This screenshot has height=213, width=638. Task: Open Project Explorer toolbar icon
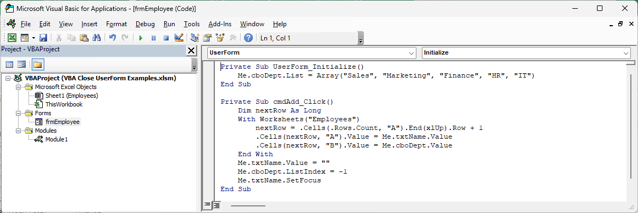pos(194,38)
